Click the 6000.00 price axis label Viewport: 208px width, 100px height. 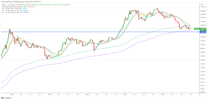pyautogui.click(x=203, y=48)
